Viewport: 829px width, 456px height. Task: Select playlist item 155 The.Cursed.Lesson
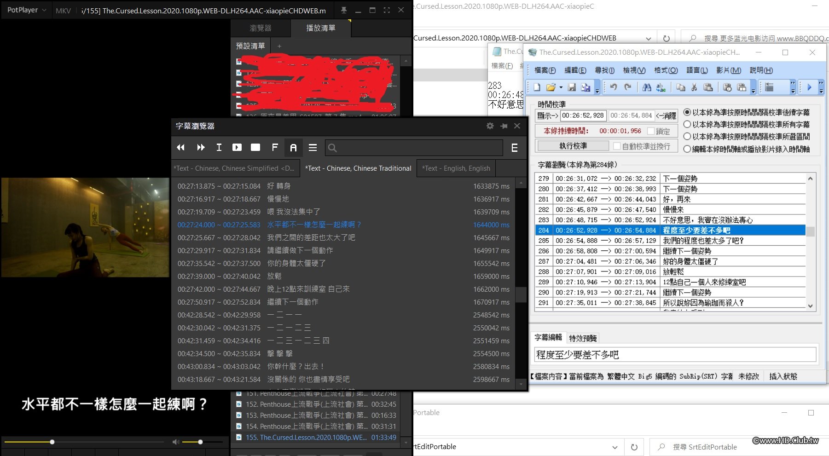click(x=316, y=438)
